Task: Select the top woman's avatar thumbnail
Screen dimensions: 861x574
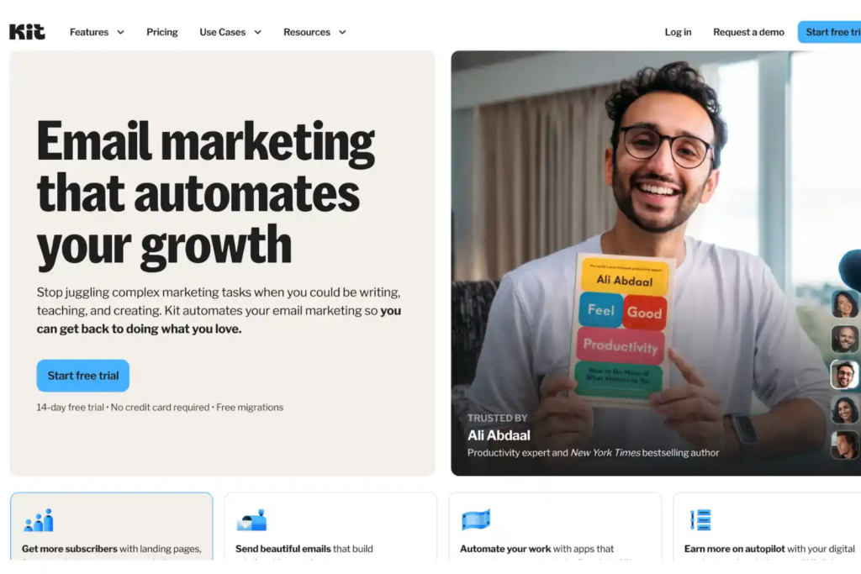Action: click(844, 303)
